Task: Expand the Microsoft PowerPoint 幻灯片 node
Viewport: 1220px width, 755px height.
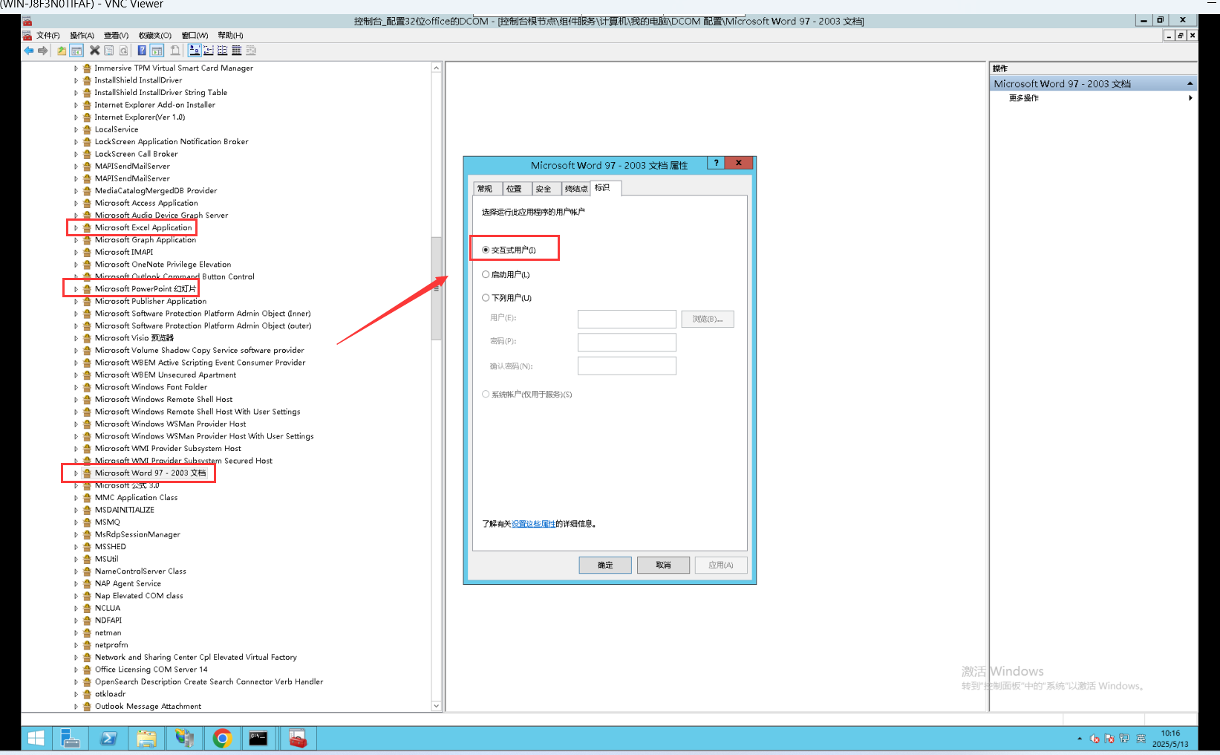Action: click(76, 289)
